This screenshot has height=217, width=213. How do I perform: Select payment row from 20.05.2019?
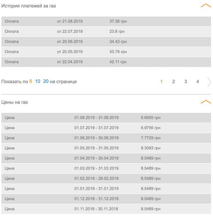pos(106,51)
